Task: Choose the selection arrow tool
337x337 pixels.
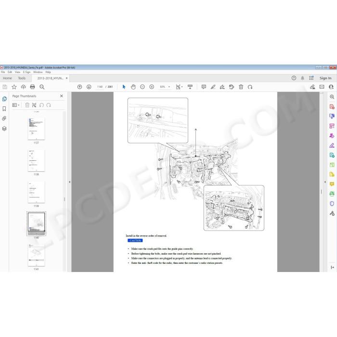Action: pyautogui.click(x=124, y=87)
